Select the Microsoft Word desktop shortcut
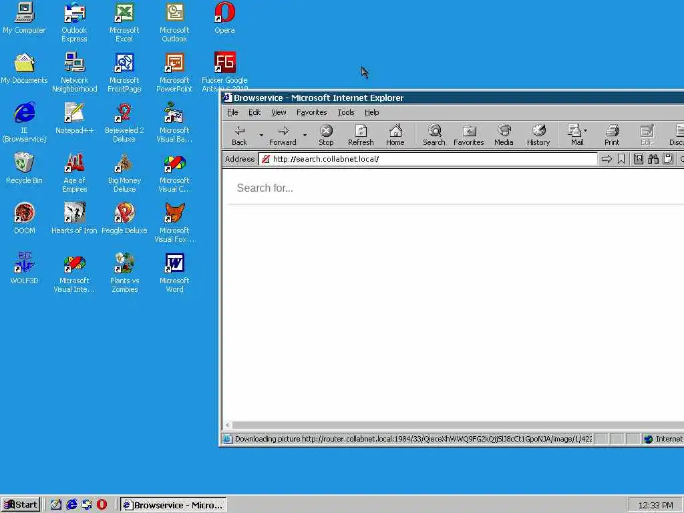Viewport: 684px width, 513px height. point(174,273)
